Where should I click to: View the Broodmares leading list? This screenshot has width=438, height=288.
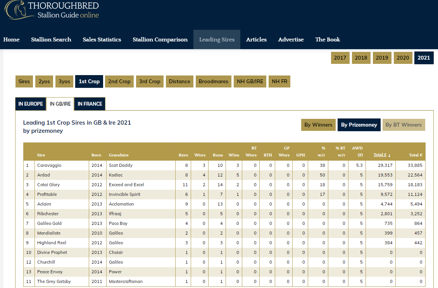213,81
